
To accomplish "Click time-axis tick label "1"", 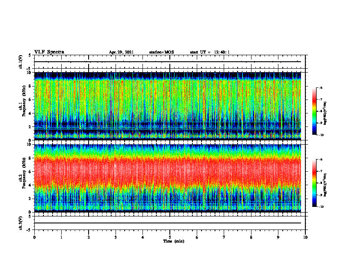I will click(x=61, y=237).
